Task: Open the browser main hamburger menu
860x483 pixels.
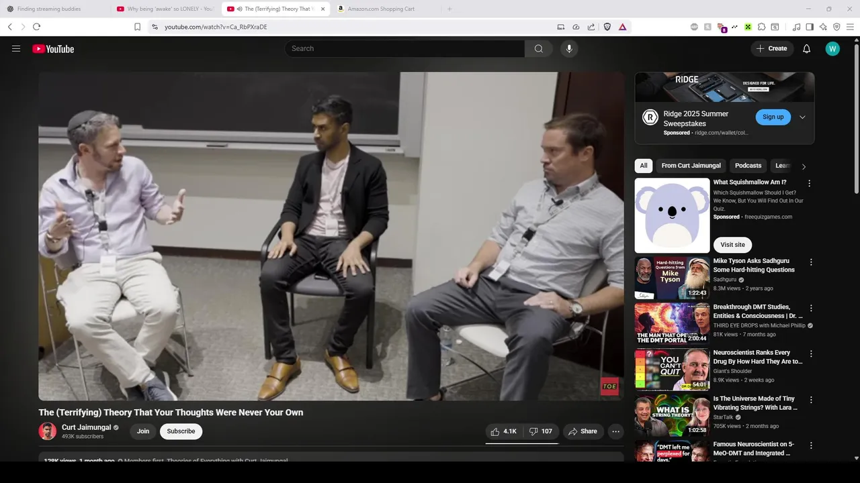Action: (x=851, y=27)
